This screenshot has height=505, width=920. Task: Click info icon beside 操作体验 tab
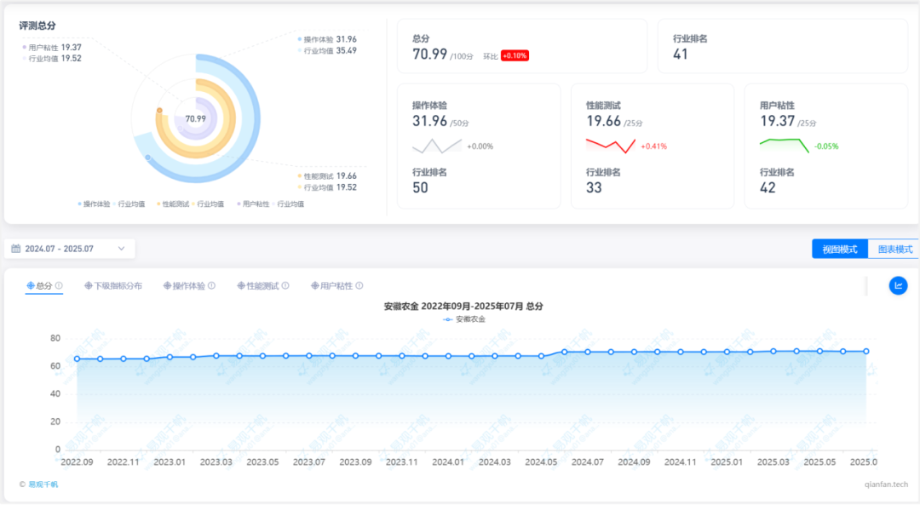(x=212, y=286)
